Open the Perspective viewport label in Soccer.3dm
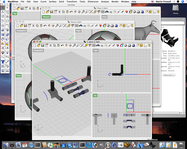This screenshot has width=187, height=149. click(21, 31)
